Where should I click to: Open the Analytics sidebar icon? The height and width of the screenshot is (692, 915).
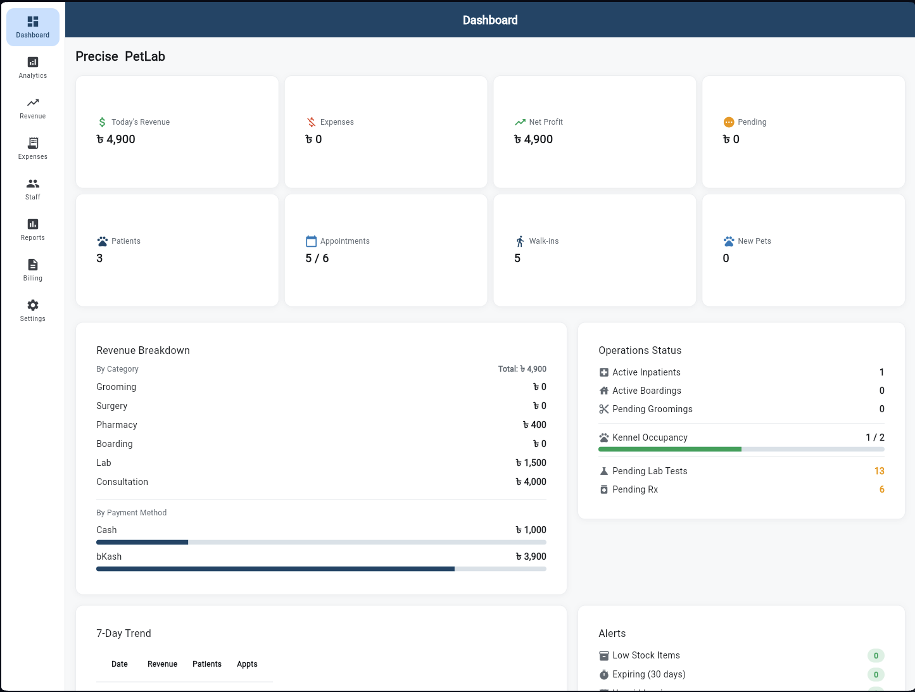(x=32, y=61)
